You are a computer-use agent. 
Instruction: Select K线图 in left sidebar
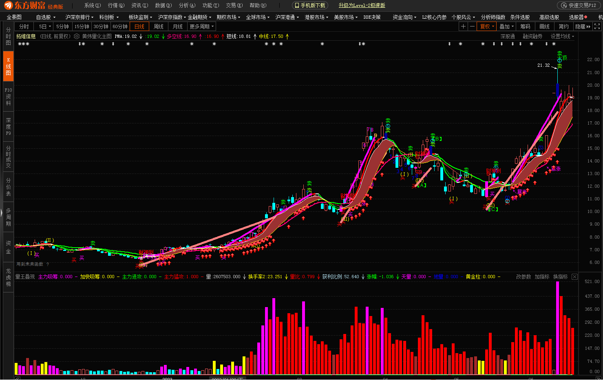8,66
